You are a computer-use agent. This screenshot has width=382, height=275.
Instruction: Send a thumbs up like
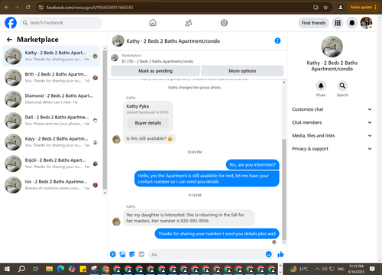coord(280,254)
